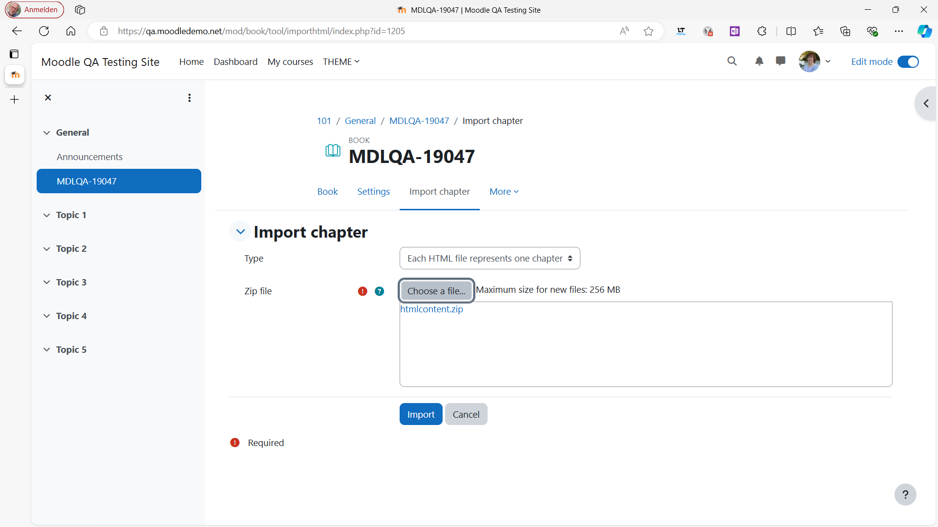Image resolution: width=938 pixels, height=527 pixels.
Task: Follow the General breadcrumb link
Action: [360, 121]
